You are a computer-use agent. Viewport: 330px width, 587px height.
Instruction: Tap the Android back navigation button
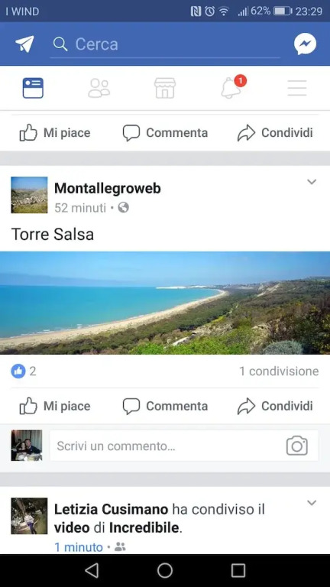92,570
